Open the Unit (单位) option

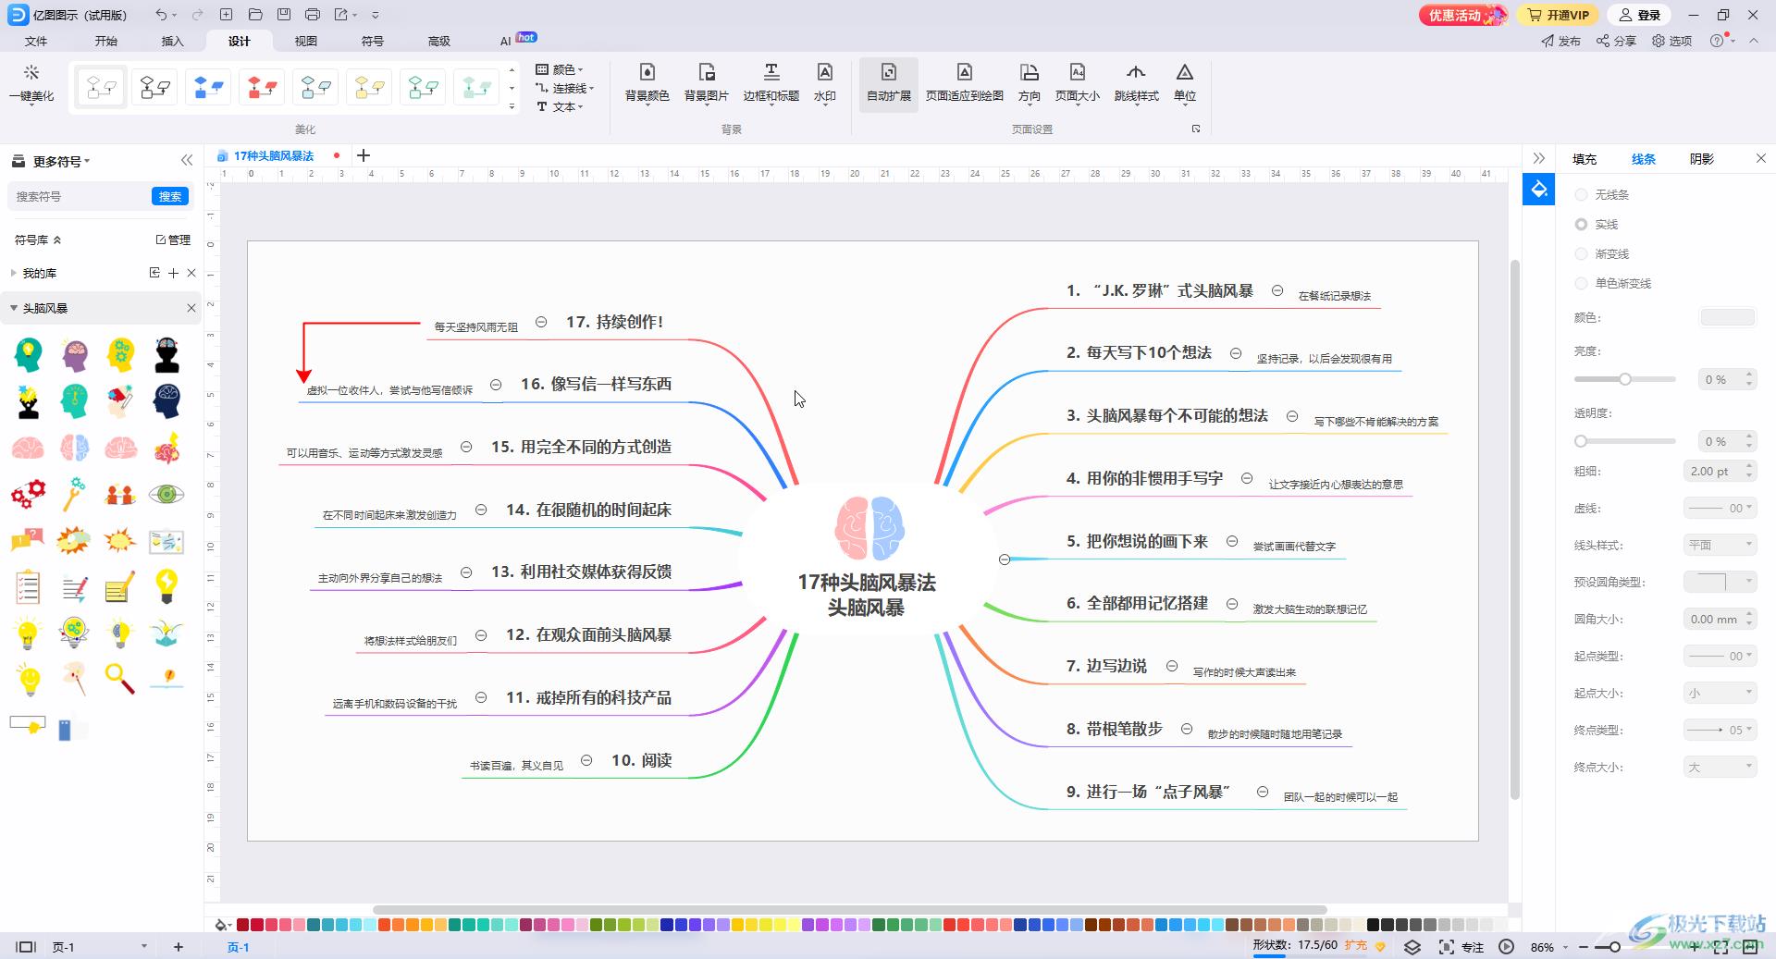click(x=1184, y=83)
